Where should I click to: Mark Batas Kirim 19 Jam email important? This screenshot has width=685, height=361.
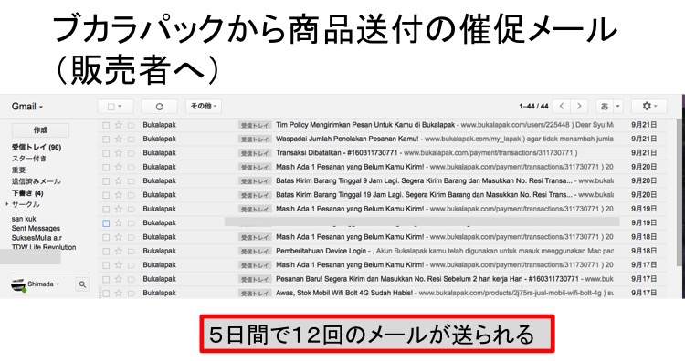pos(131,195)
